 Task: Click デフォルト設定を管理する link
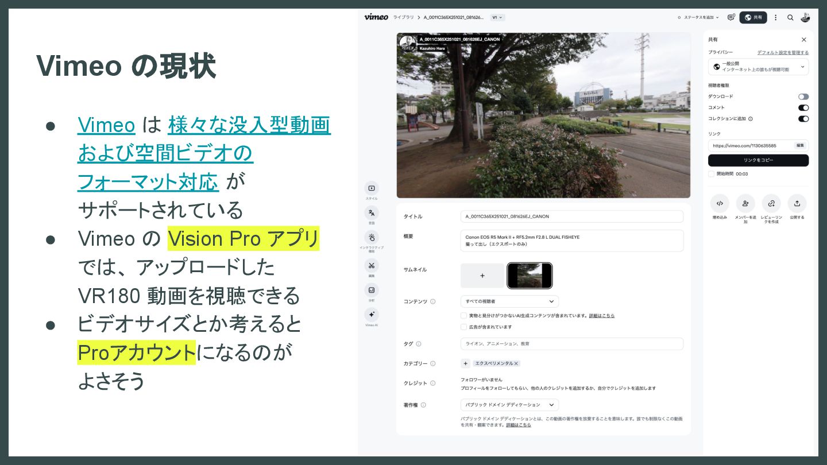coord(783,52)
